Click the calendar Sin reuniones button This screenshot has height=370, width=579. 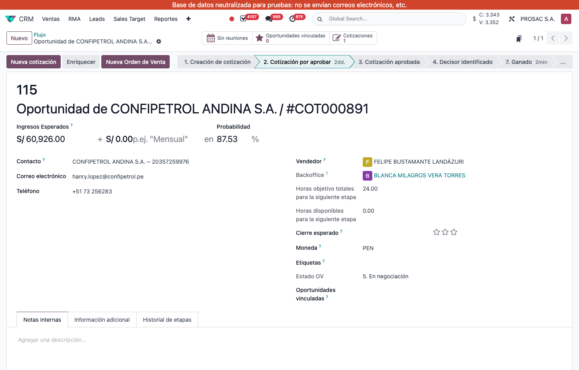(x=227, y=38)
